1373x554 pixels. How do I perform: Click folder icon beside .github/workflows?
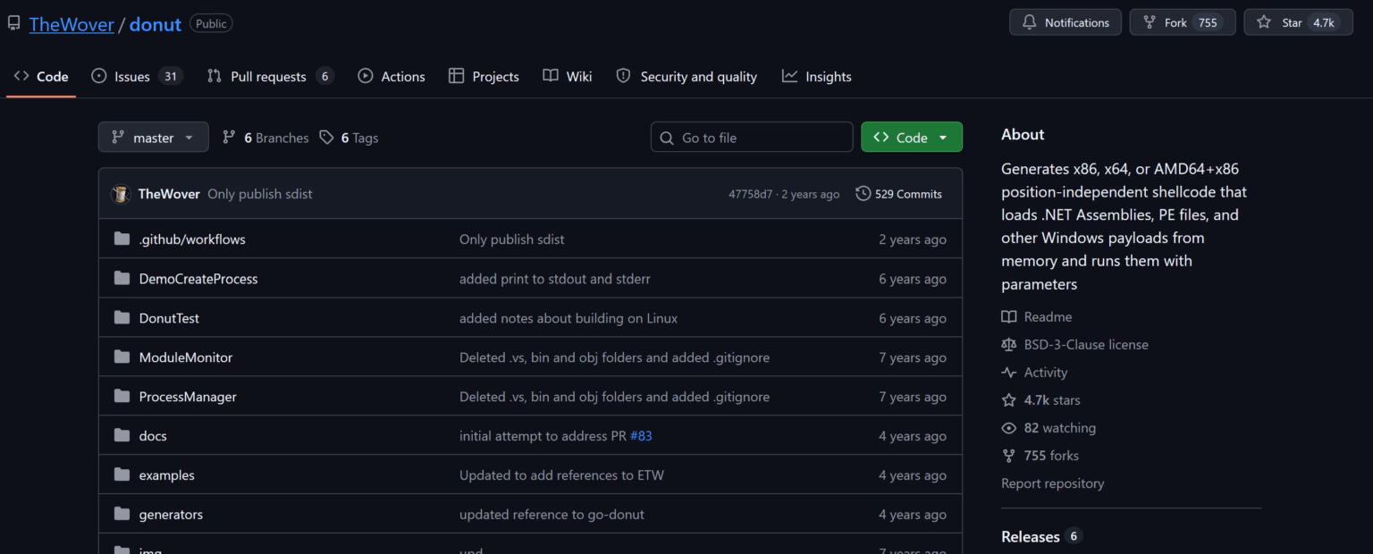coord(122,239)
